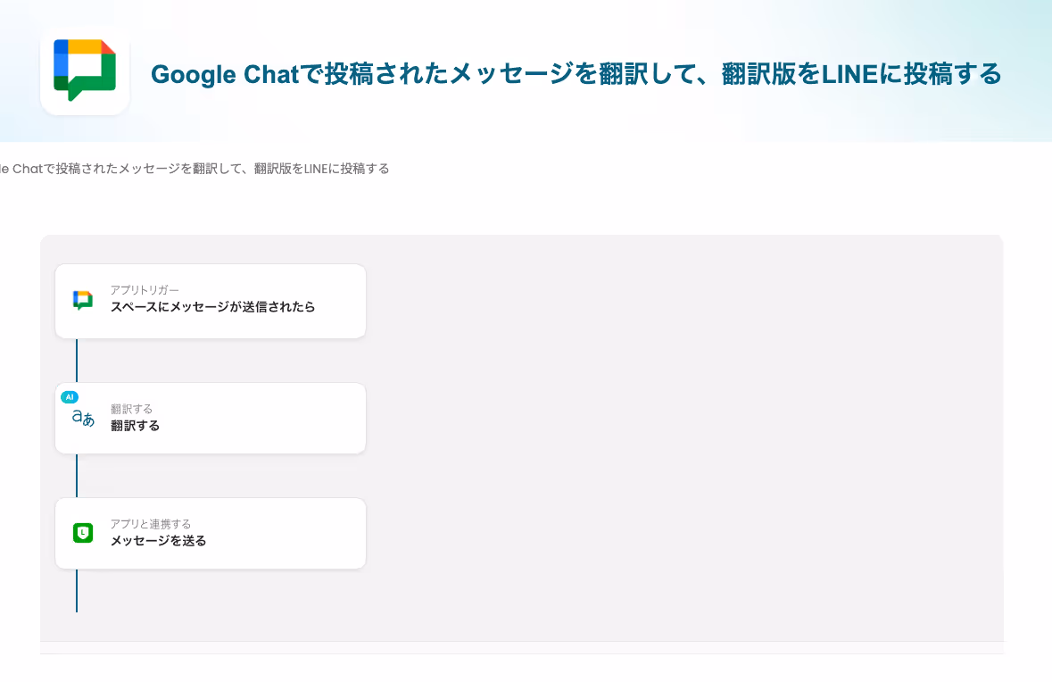Click the green LINE icon in last step
The image size is (1052, 682).
[82, 533]
